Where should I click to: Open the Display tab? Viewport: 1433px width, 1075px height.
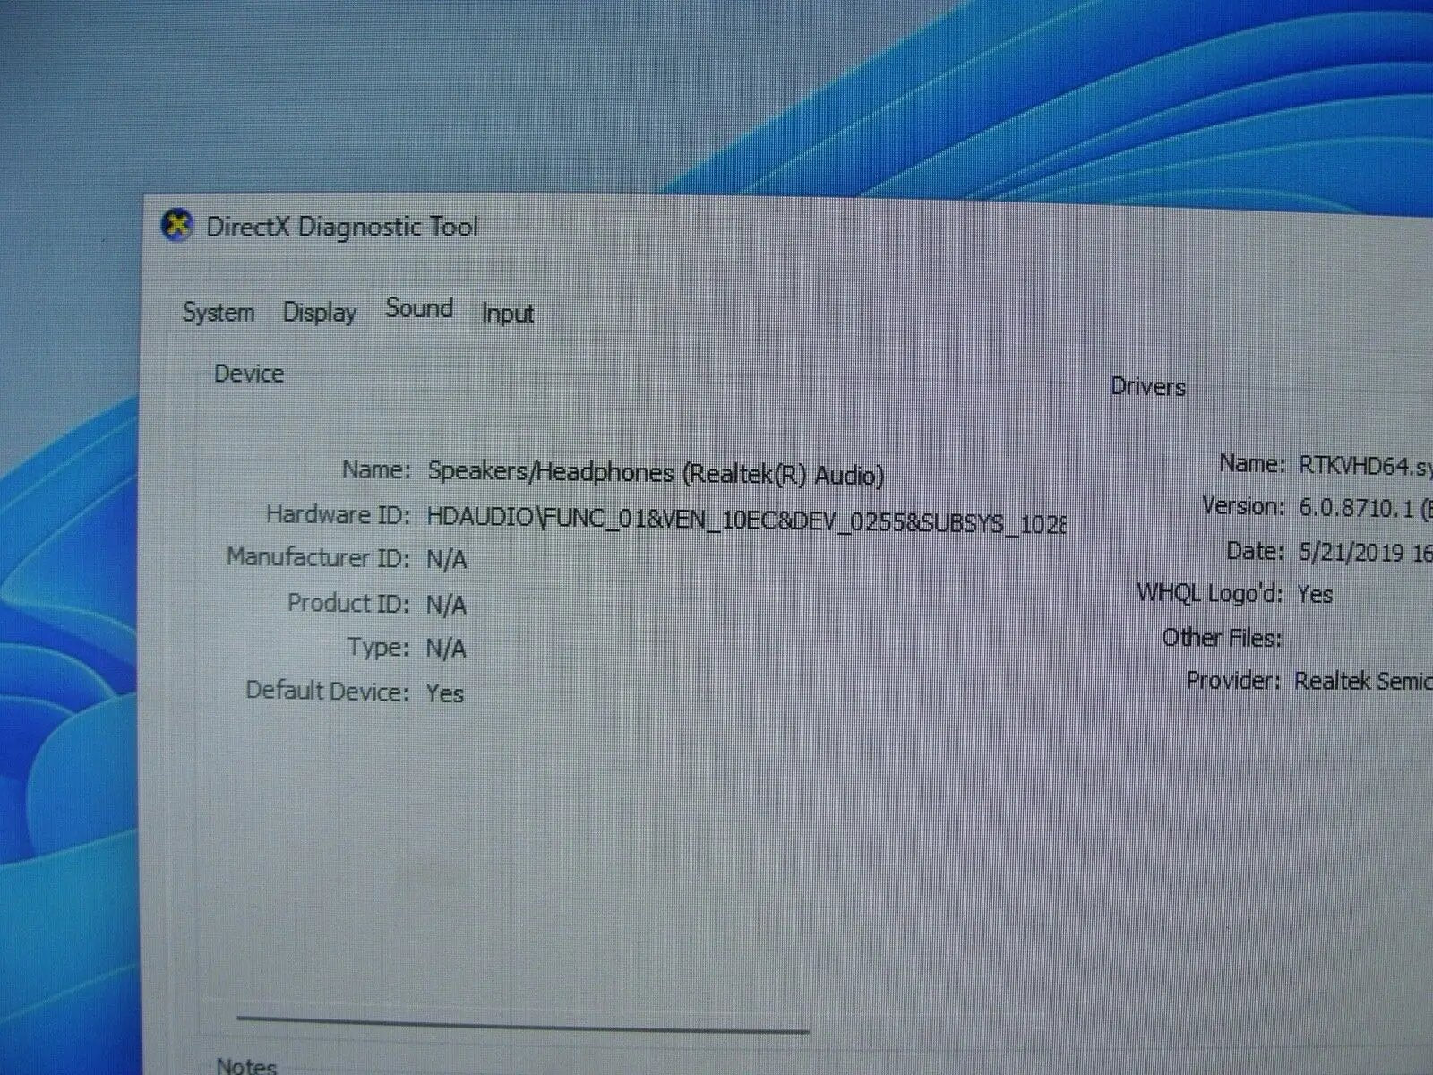pos(320,313)
